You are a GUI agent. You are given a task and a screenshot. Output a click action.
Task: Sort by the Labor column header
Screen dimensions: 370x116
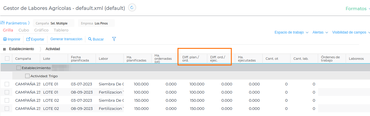point(110,59)
